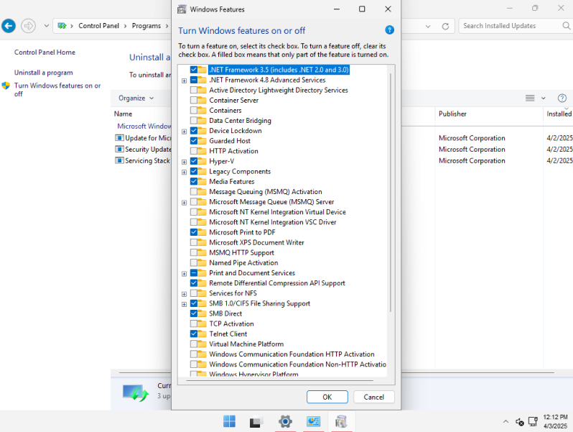Image resolution: width=573 pixels, height=432 pixels.
Task: Uncheck .NET Framework 3.5 checkbox
Action: [194, 70]
